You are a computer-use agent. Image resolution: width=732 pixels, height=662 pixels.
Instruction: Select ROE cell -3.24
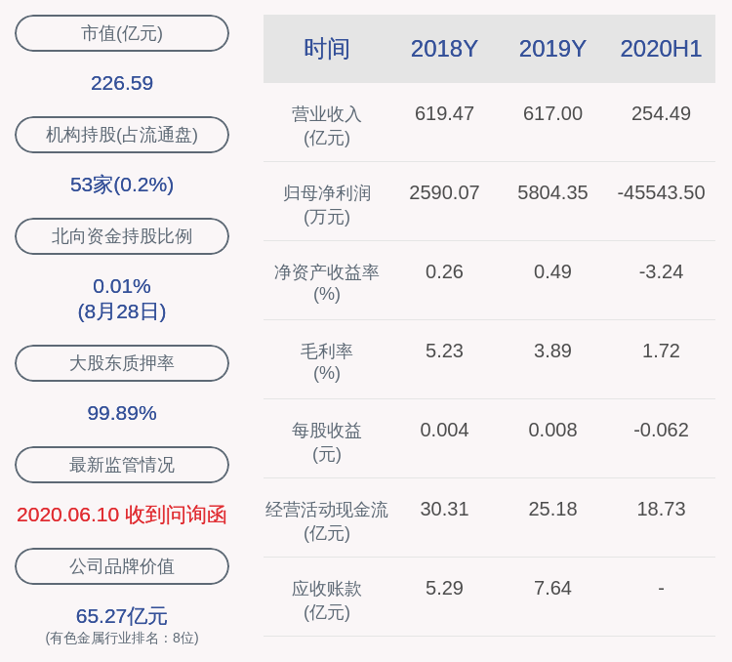tap(661, 271)
